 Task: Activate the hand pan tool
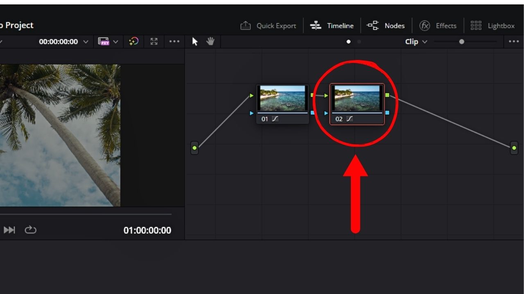tap(210, 41)
